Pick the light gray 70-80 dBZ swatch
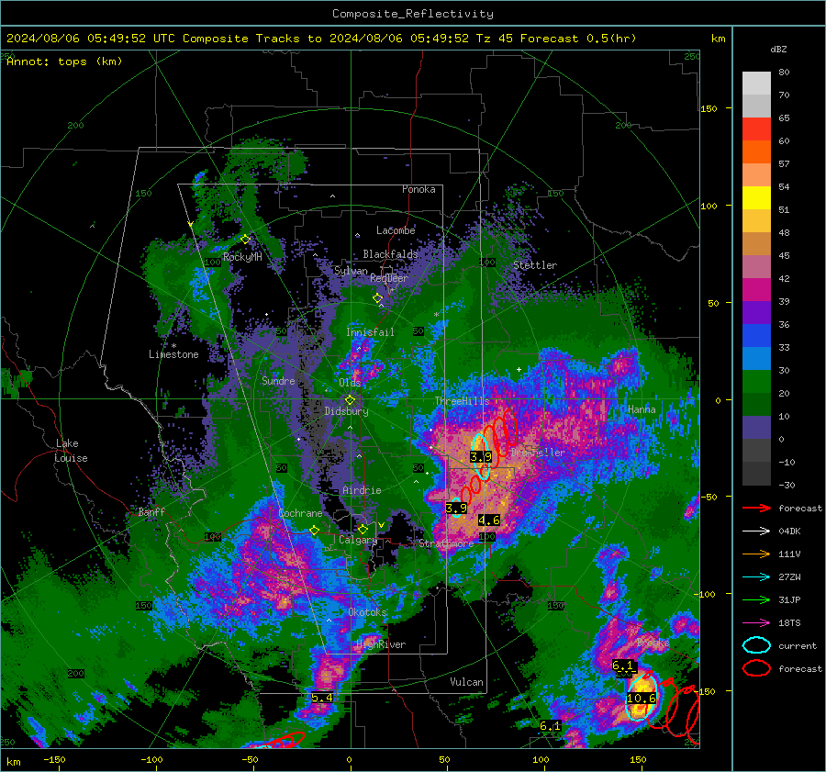Viewport: 826px width, 772px height. (756, 84)
